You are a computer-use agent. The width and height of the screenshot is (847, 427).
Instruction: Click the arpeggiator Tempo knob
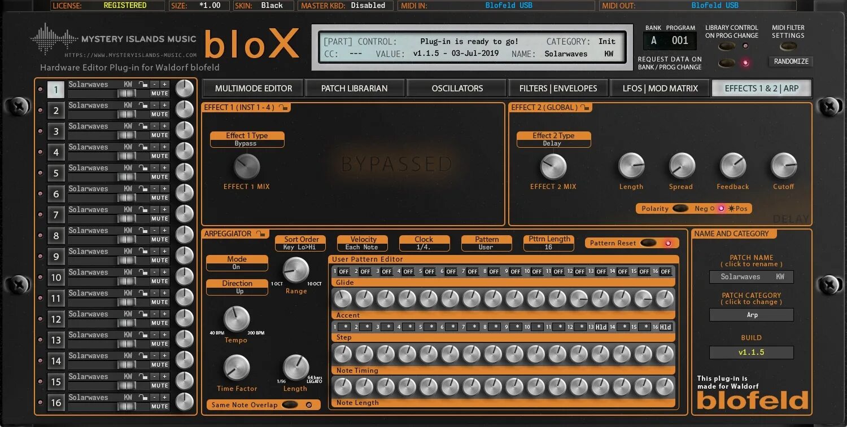coord(237,319)
